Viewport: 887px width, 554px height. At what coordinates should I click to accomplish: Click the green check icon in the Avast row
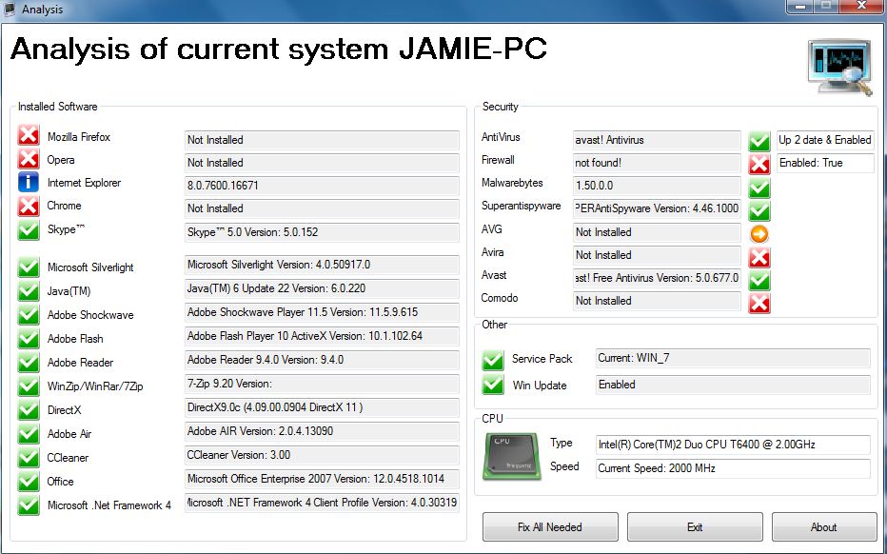(759, 280)
